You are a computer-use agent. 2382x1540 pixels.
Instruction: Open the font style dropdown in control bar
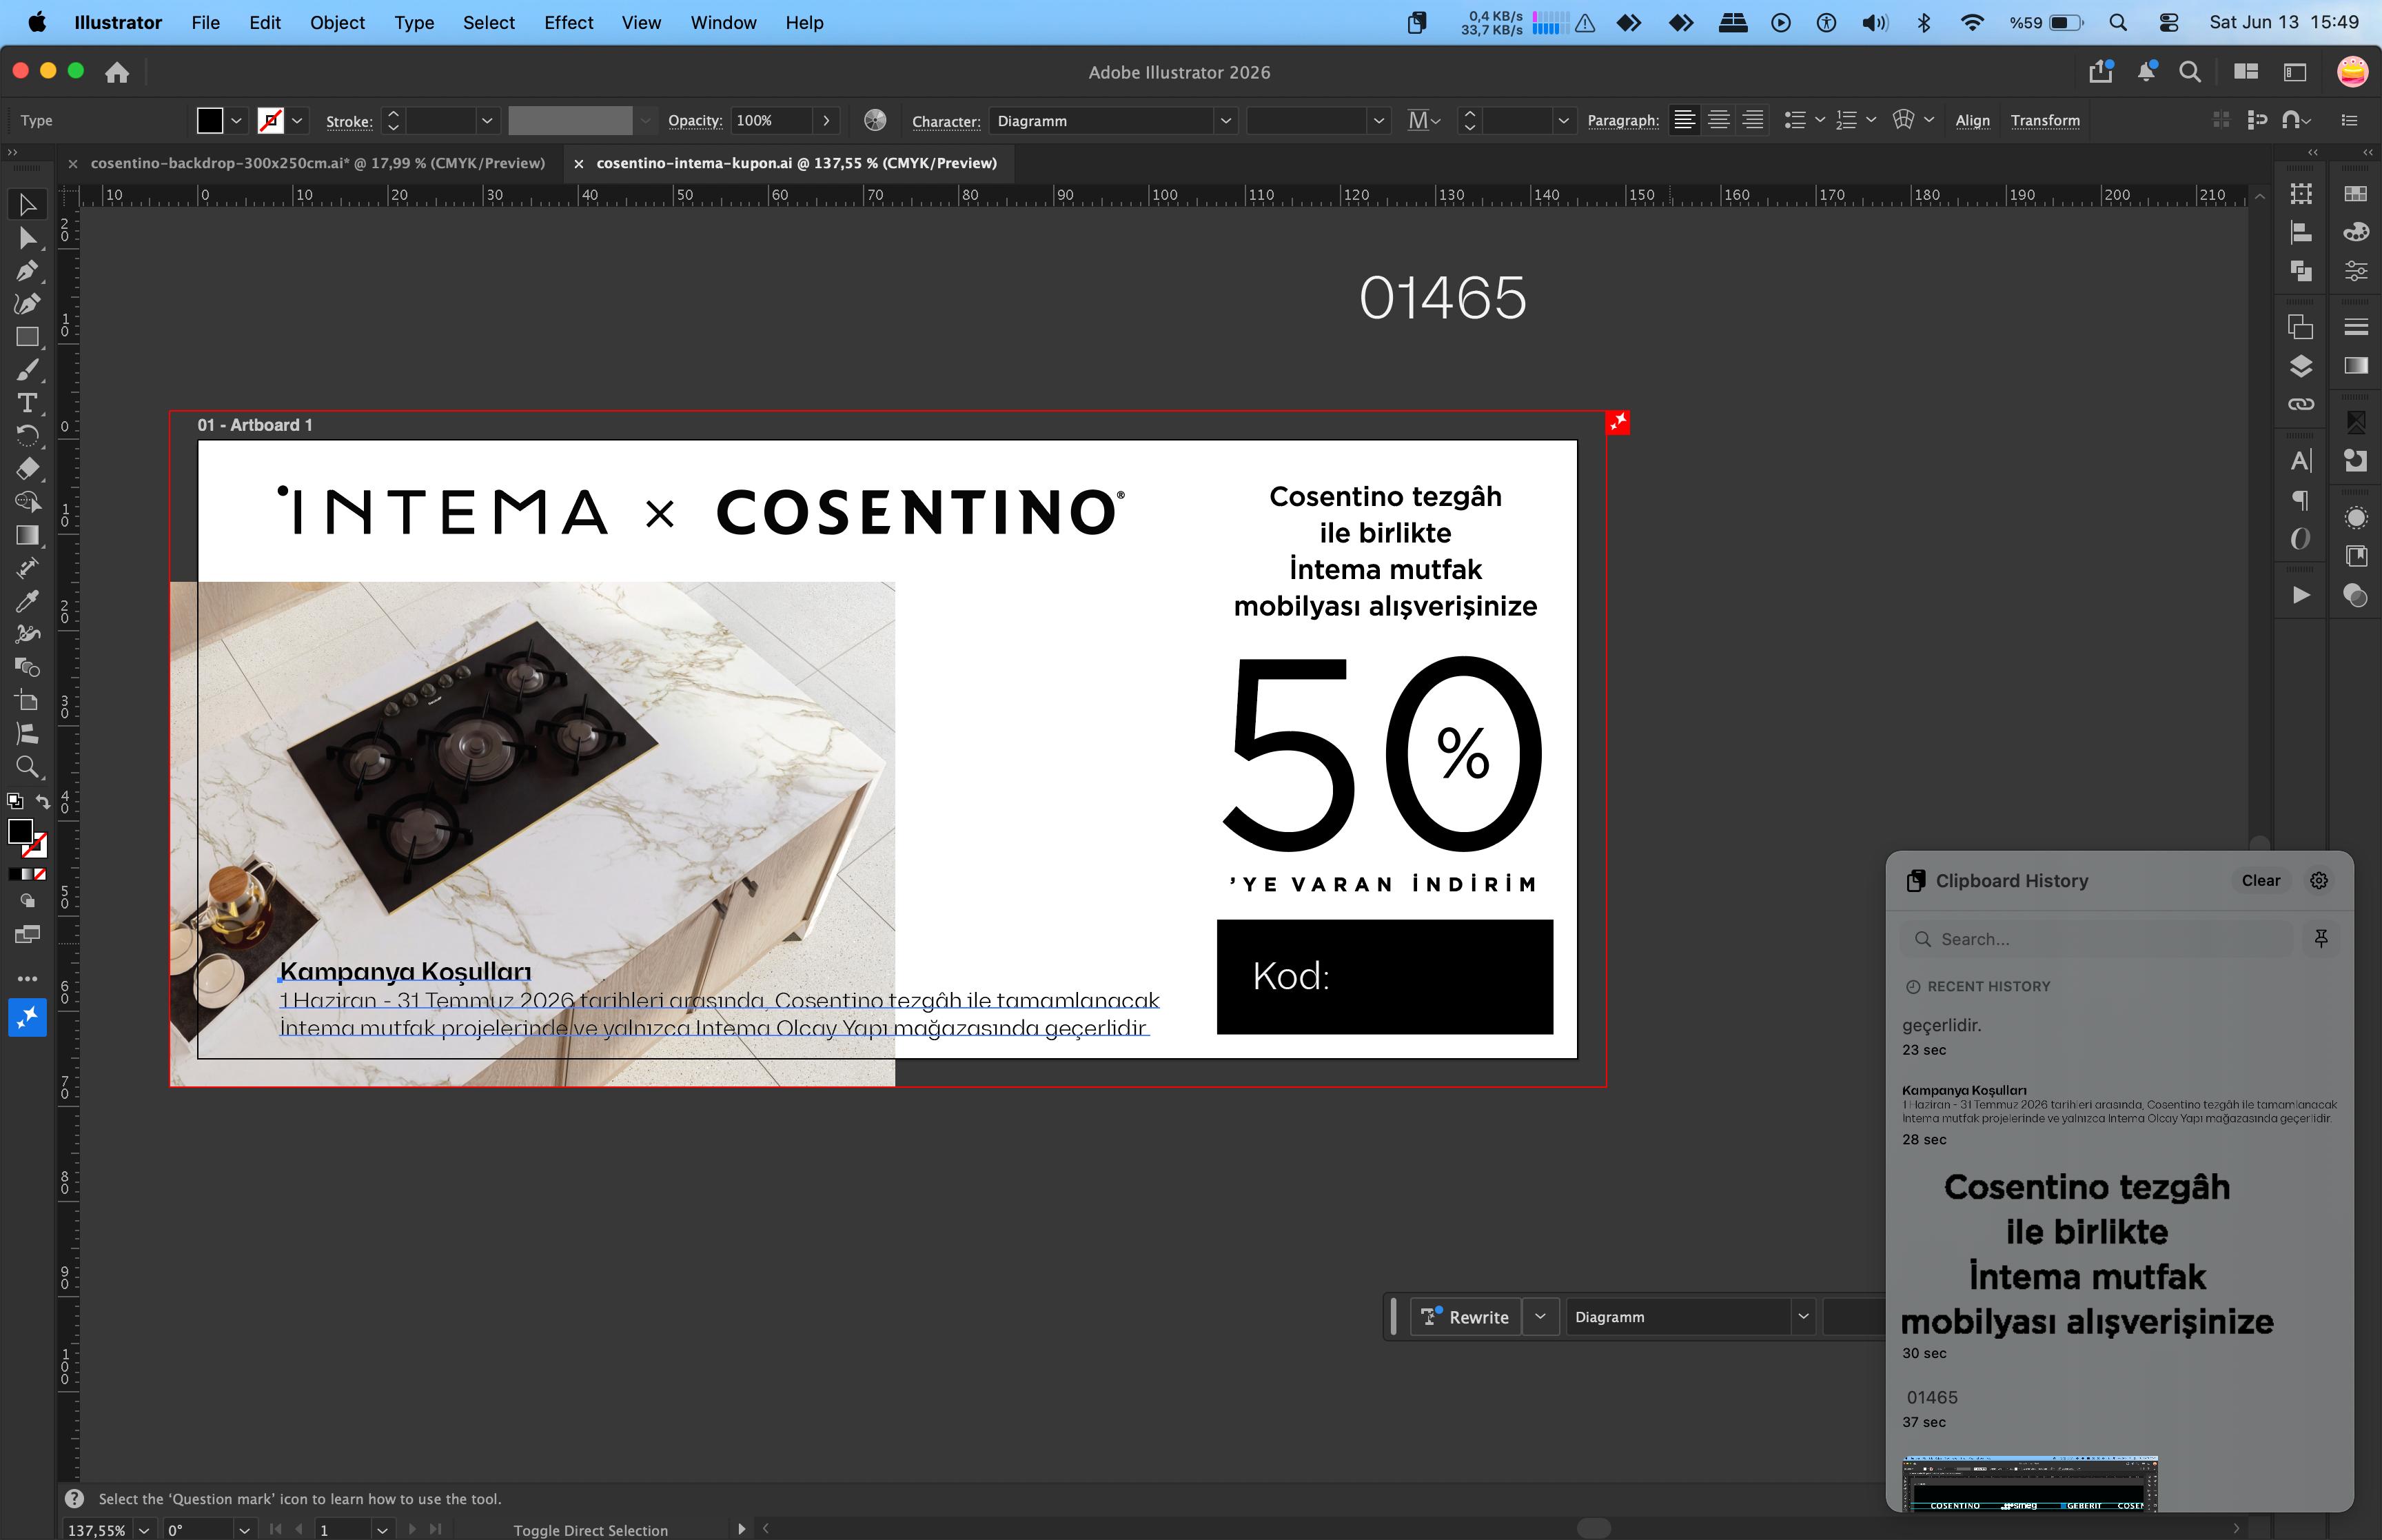1378,120
